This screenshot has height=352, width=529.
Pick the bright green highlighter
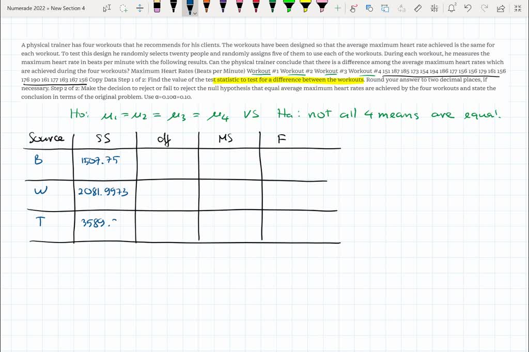(289, 7)
